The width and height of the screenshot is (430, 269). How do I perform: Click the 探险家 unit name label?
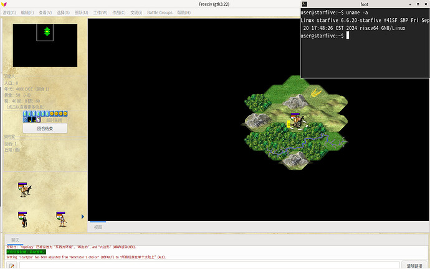[x=9, y=137]
